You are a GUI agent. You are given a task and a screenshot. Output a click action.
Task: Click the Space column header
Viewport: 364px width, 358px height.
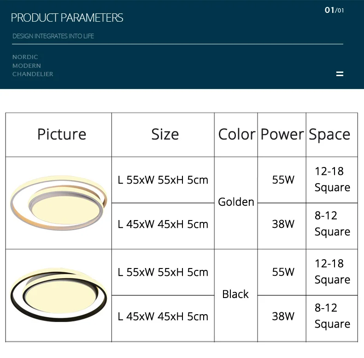329,134
